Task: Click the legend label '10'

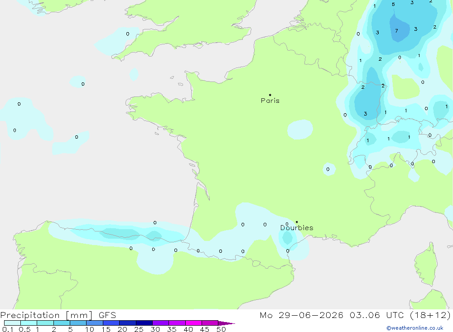Action: click(x=90, y=329)
